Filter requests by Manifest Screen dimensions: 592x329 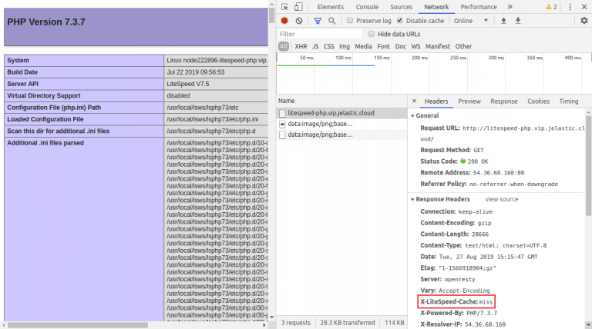tap(438, 46)
